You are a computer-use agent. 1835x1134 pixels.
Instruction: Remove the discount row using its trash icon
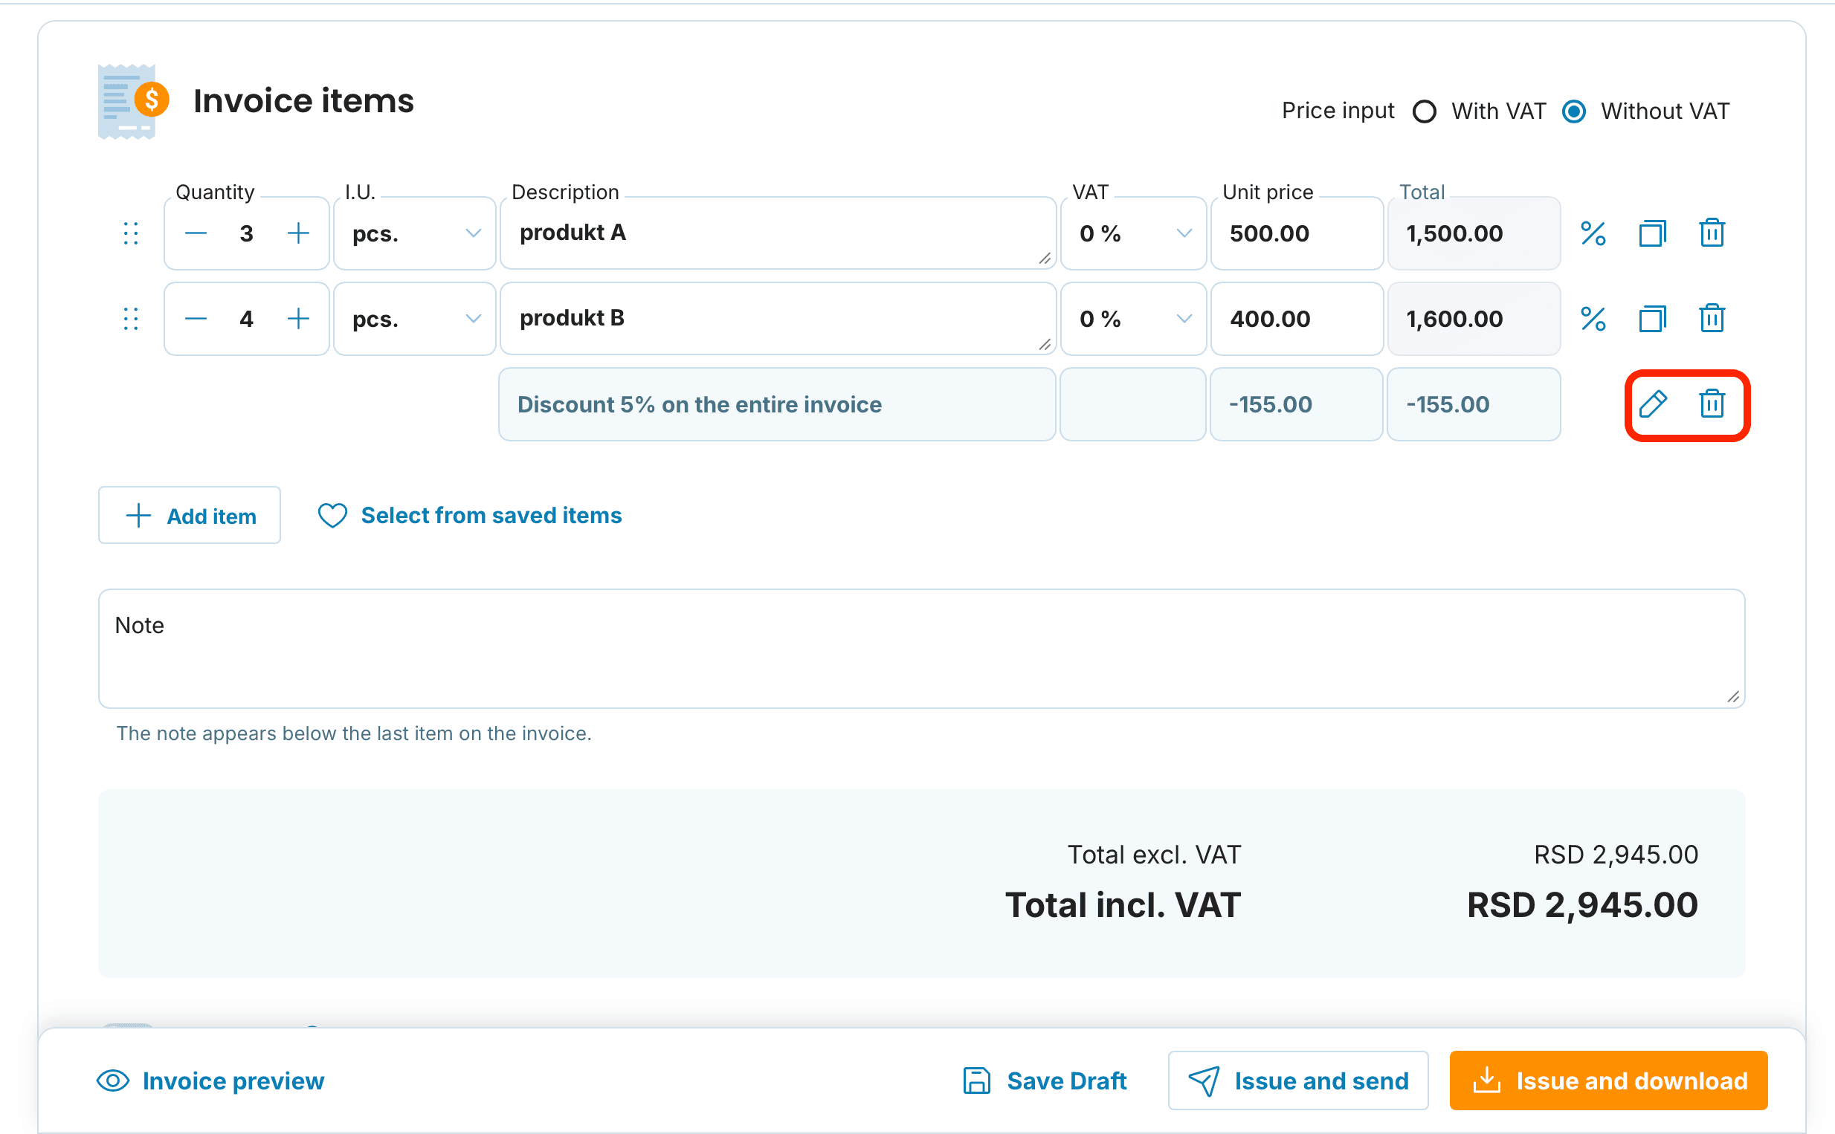click(x=1712, y=404)
